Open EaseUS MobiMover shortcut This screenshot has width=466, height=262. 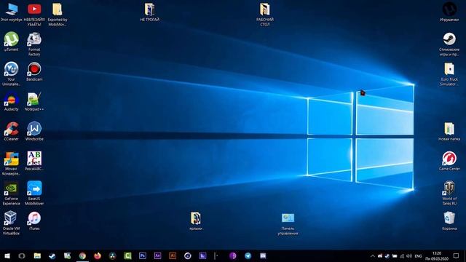click(x=34, y=194)
